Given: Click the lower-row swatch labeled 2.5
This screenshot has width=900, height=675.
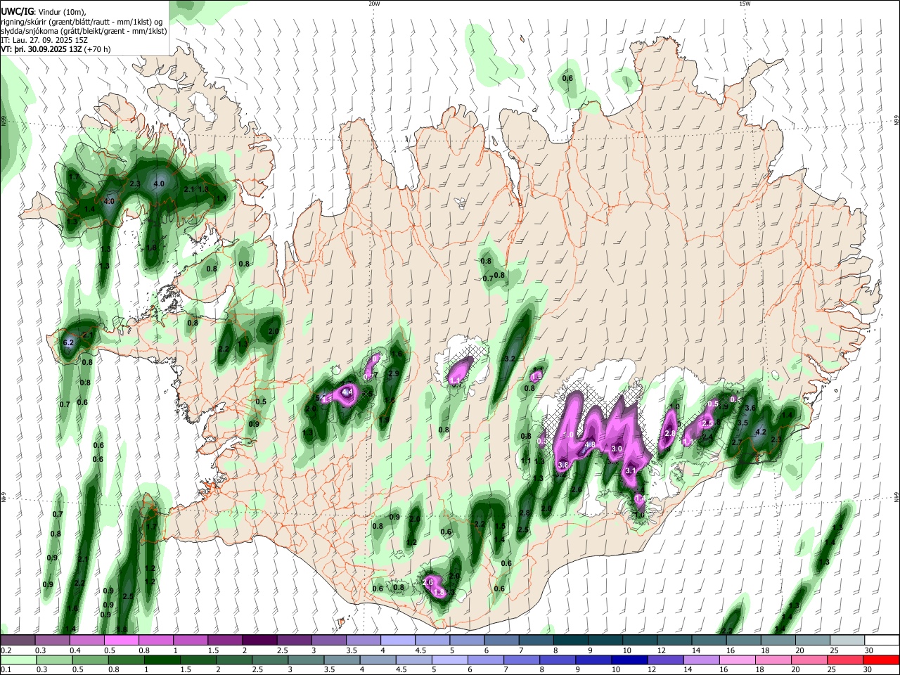Looking at the screenshot, I should click(269, 660).
